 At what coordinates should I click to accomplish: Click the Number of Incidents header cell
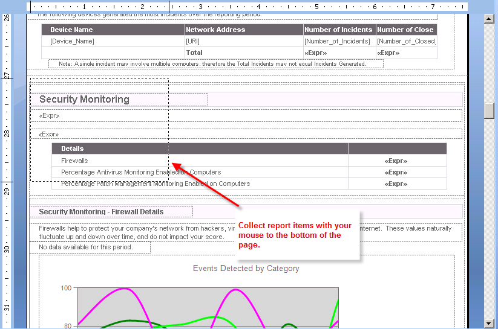[339, 30]
